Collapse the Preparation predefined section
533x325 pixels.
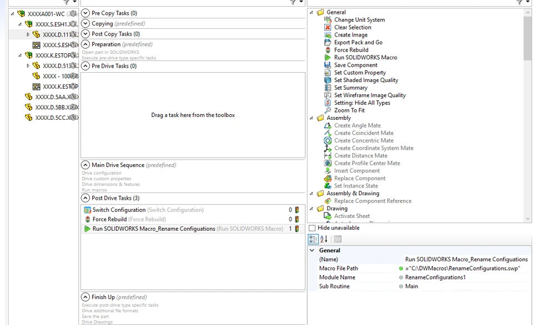pyautogui.click(x=86, y=44)
